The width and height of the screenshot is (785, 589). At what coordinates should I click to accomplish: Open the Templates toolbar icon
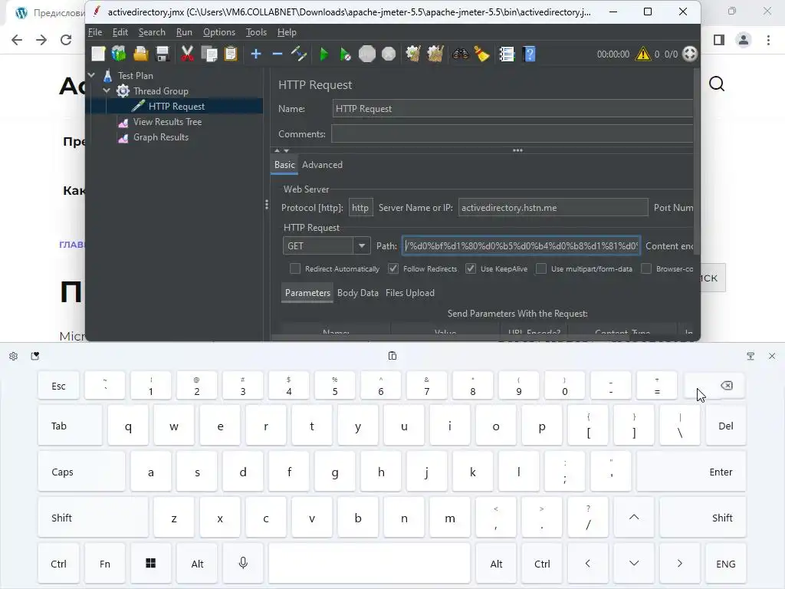point(119,54)
